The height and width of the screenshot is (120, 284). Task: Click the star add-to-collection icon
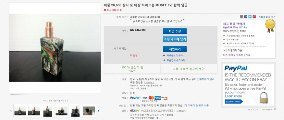click(164, 60)
